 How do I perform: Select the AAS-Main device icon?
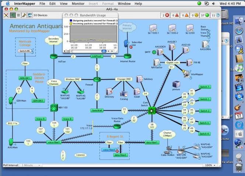pos(11,142)
